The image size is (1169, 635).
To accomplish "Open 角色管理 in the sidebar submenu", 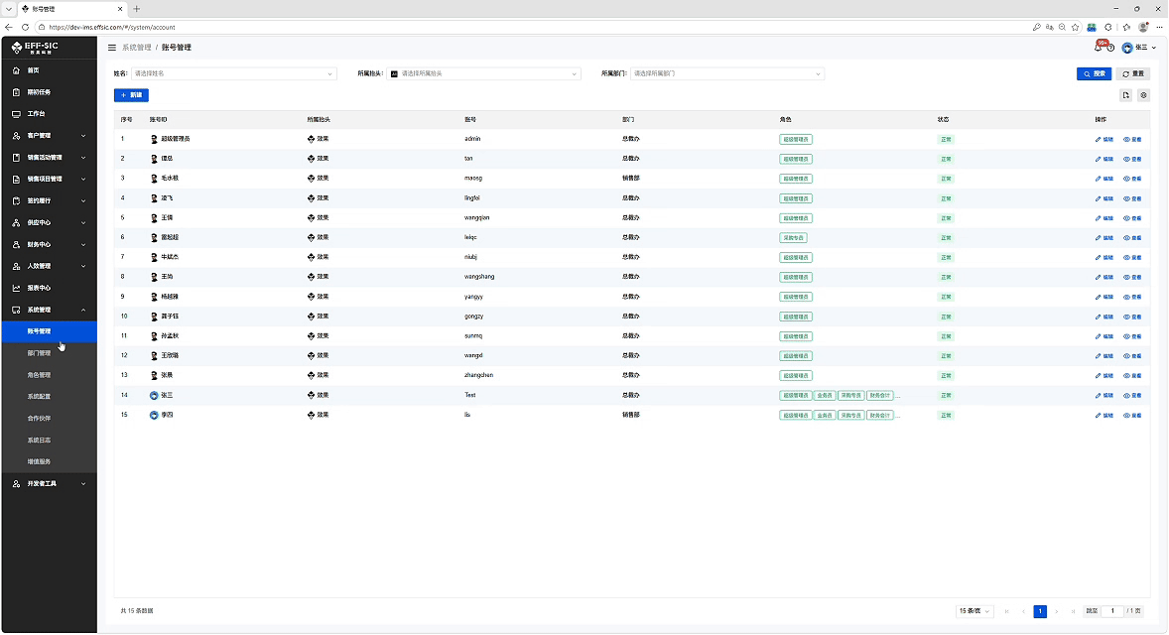I will (x=50, y=375).
